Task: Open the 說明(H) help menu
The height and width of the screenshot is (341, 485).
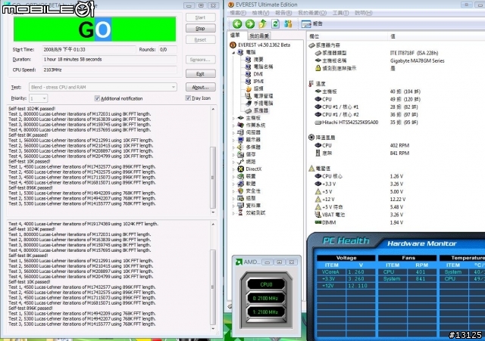Action: [364, 13]
